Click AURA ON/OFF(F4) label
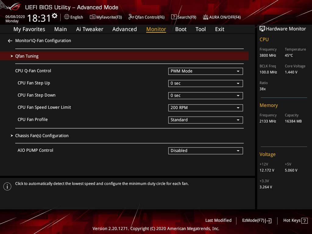 click(x=225, y=17)
